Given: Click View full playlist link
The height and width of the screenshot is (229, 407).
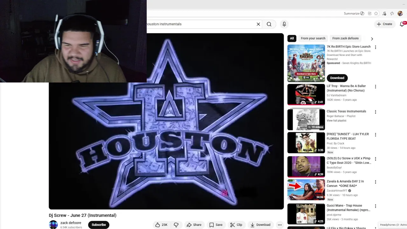Looking at the screenshot, I should tap(336, 121).
